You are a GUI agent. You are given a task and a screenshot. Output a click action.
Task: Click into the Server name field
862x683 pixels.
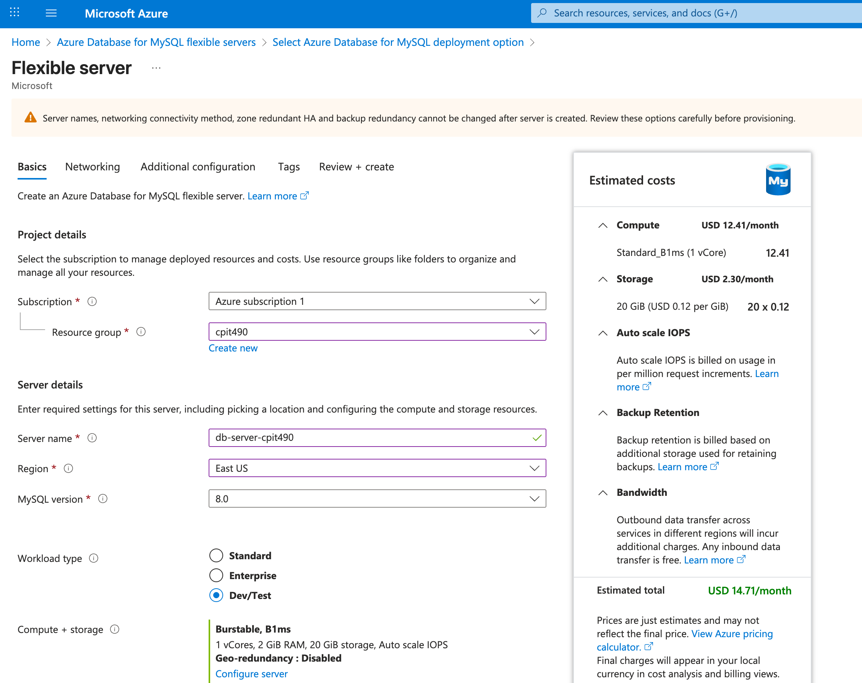coord(368,438)
